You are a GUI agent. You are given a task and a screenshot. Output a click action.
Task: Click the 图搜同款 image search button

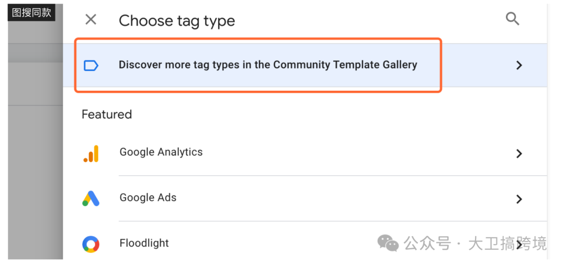pyautogui.click(x=31, y=12)
